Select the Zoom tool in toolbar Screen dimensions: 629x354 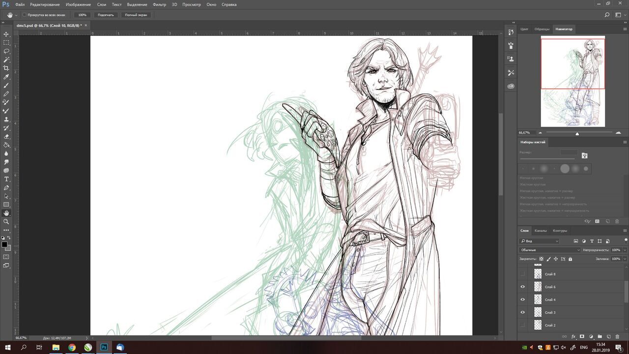point(6,221)
